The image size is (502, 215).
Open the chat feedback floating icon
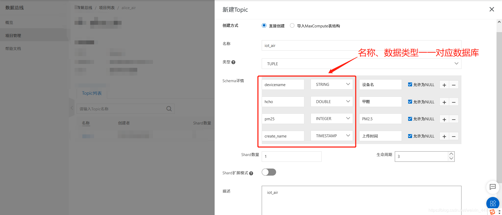[493, 187]
